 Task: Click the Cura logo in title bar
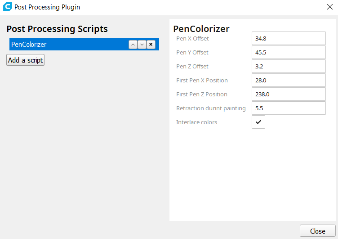(7, 7)
